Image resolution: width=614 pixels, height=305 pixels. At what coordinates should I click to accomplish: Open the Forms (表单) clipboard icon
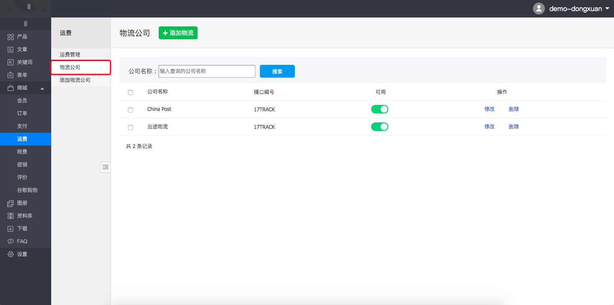11,75
